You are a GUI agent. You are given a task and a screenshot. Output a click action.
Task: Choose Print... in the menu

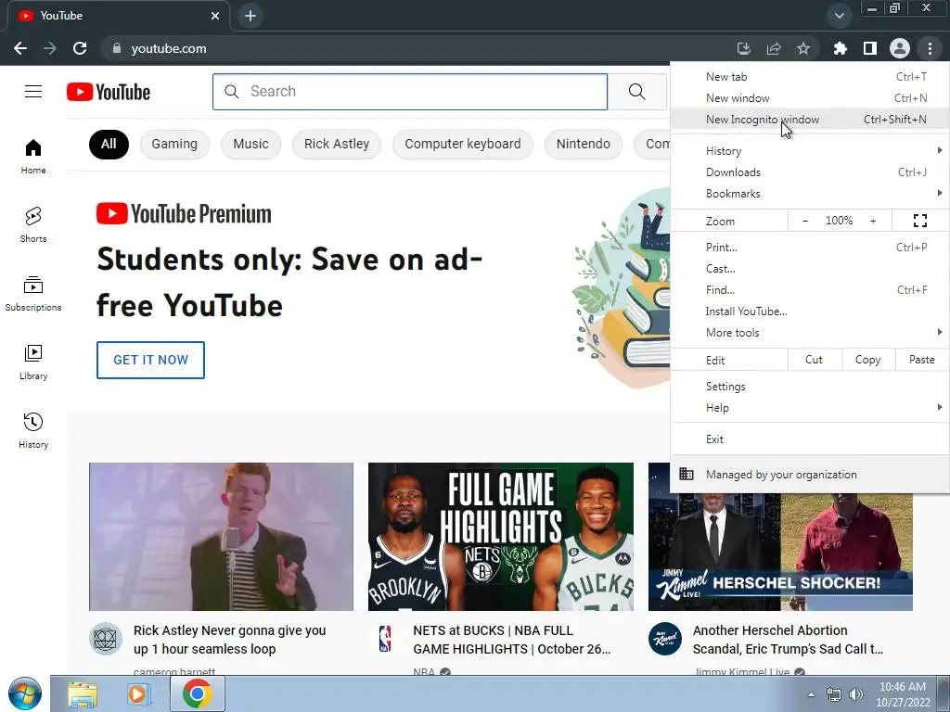(809, 247)
